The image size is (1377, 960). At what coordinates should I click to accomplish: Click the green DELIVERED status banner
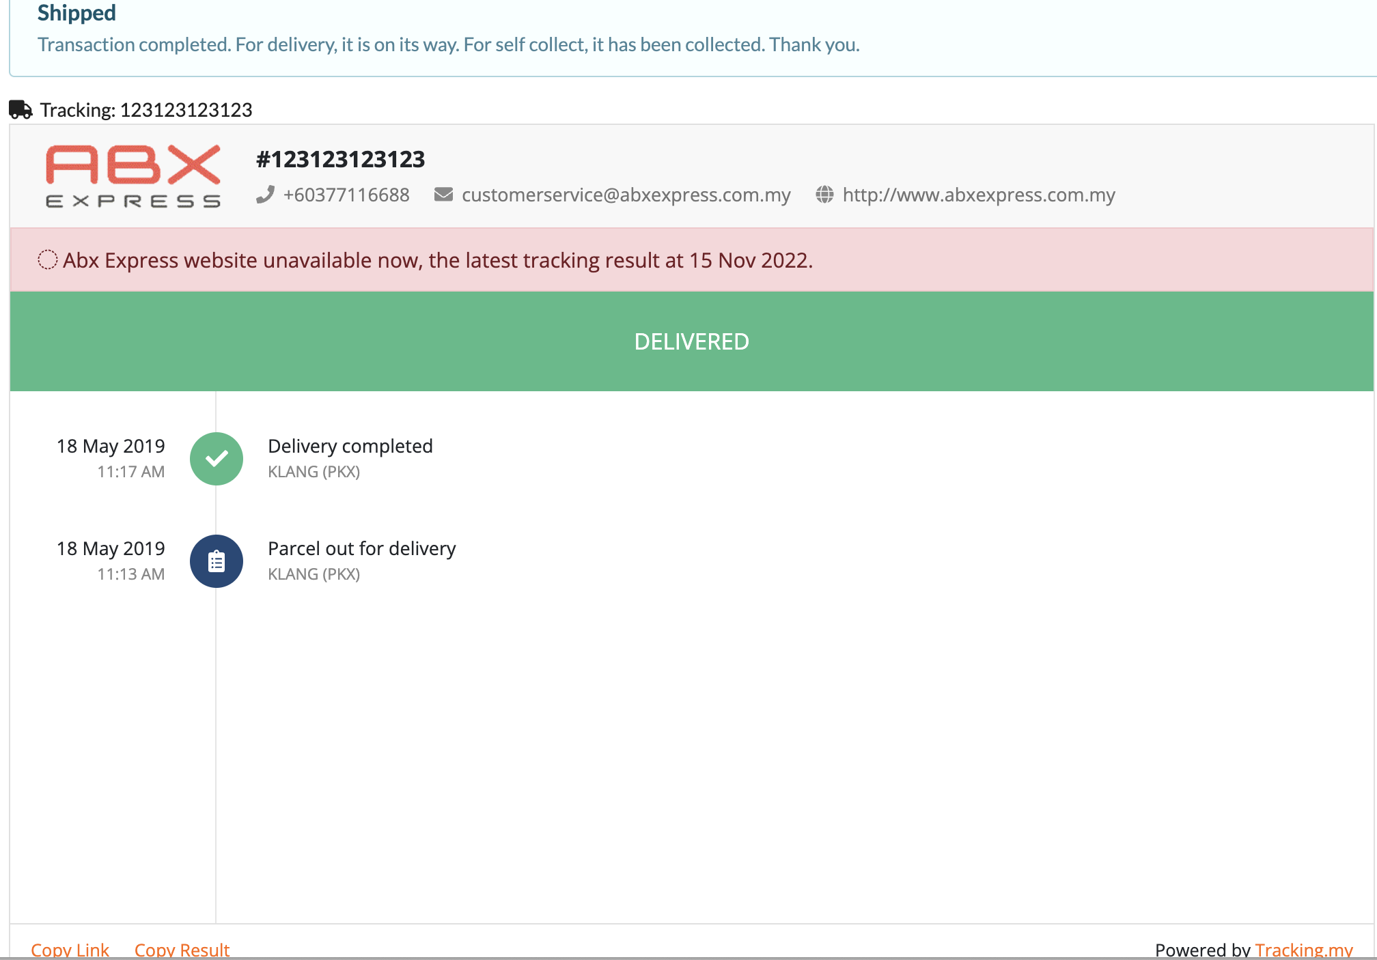tap(692, 341)
